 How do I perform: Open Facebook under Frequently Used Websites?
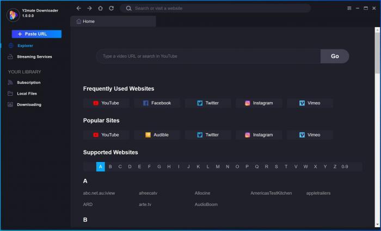pyautogui.click(x=157, y=103)
